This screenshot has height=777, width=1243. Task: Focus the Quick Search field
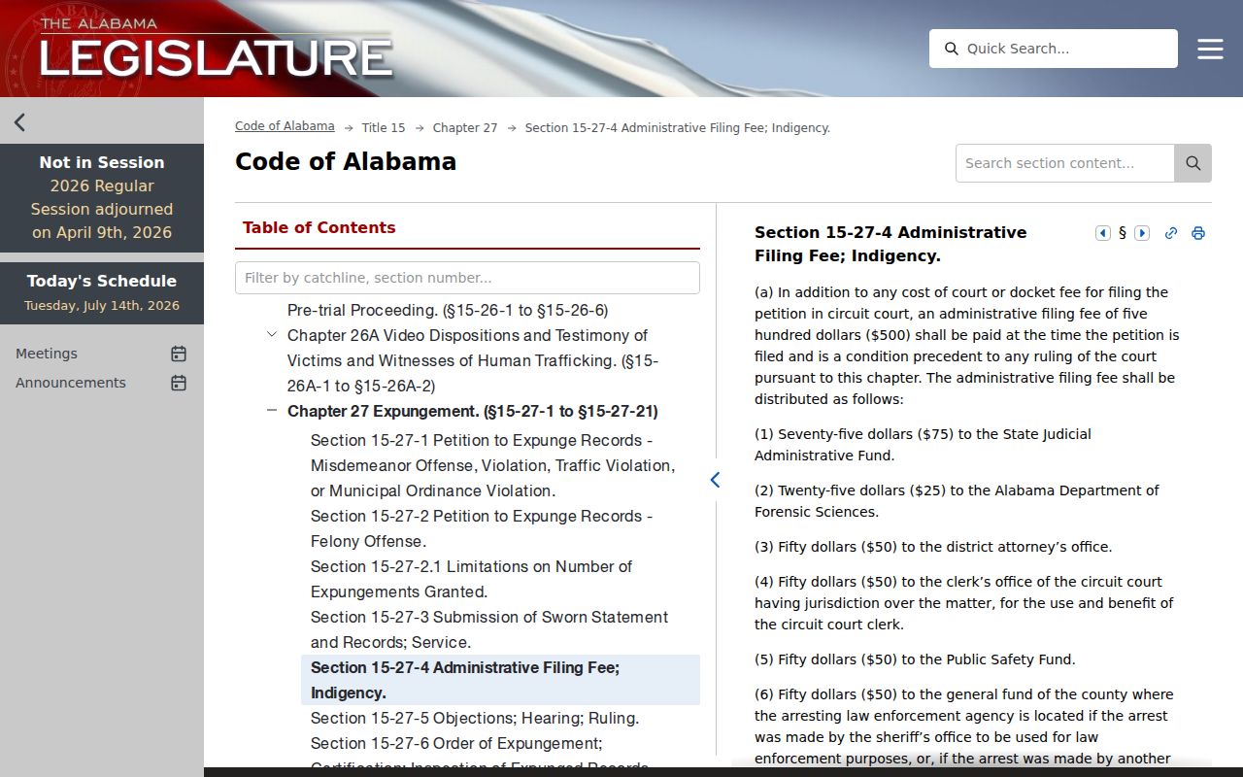click(x=1054, y=49)
